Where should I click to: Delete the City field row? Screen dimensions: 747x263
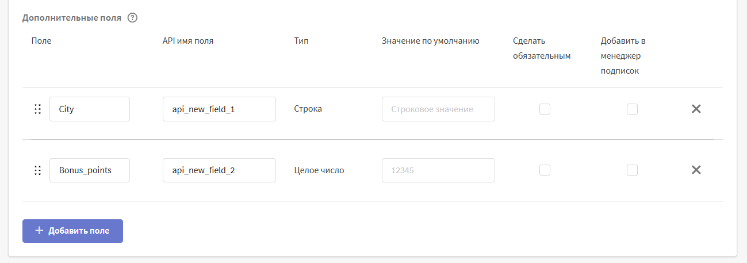tap(696, 109)
